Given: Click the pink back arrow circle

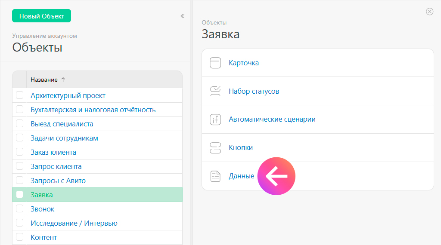Looking at the screenshot, I should [276, 176].
